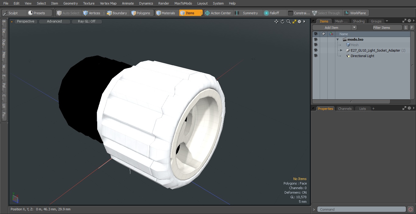416x214 pixels.
Task: Open the Perspective view type dropdown
Action: pyautogui.click(x=26, y=22)
